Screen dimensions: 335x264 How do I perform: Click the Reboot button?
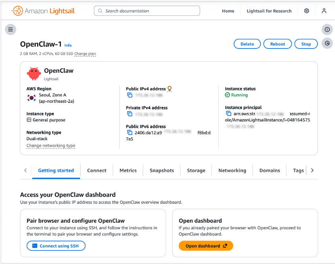click(x=277, y=44)
